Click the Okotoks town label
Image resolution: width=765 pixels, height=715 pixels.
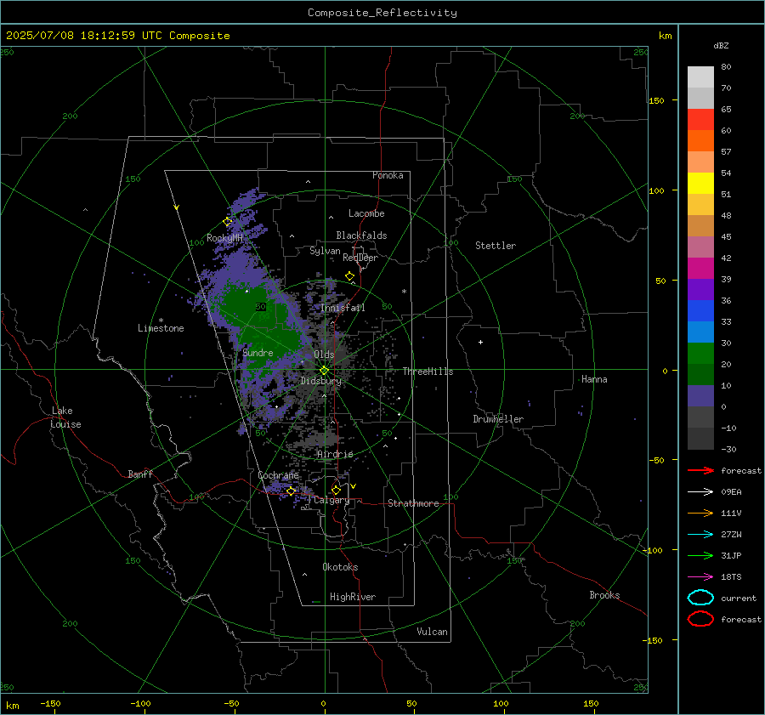click(340, 567)
